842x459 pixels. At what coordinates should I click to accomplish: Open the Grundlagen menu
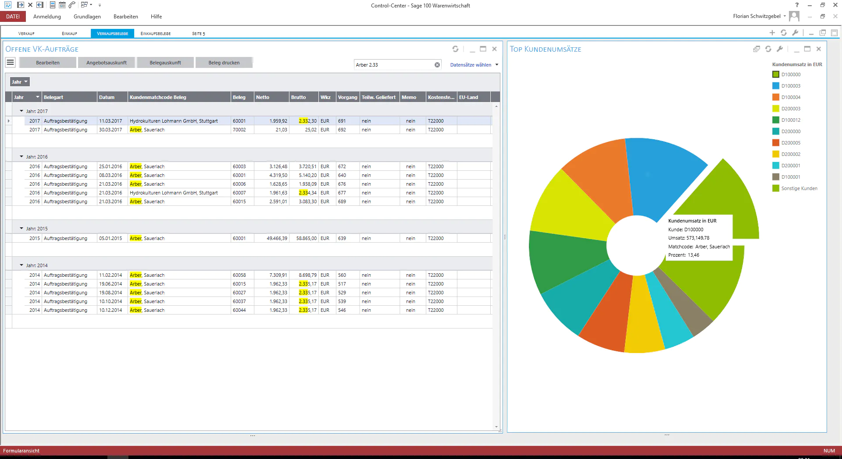pyautogui.click(x=87, y=17)
